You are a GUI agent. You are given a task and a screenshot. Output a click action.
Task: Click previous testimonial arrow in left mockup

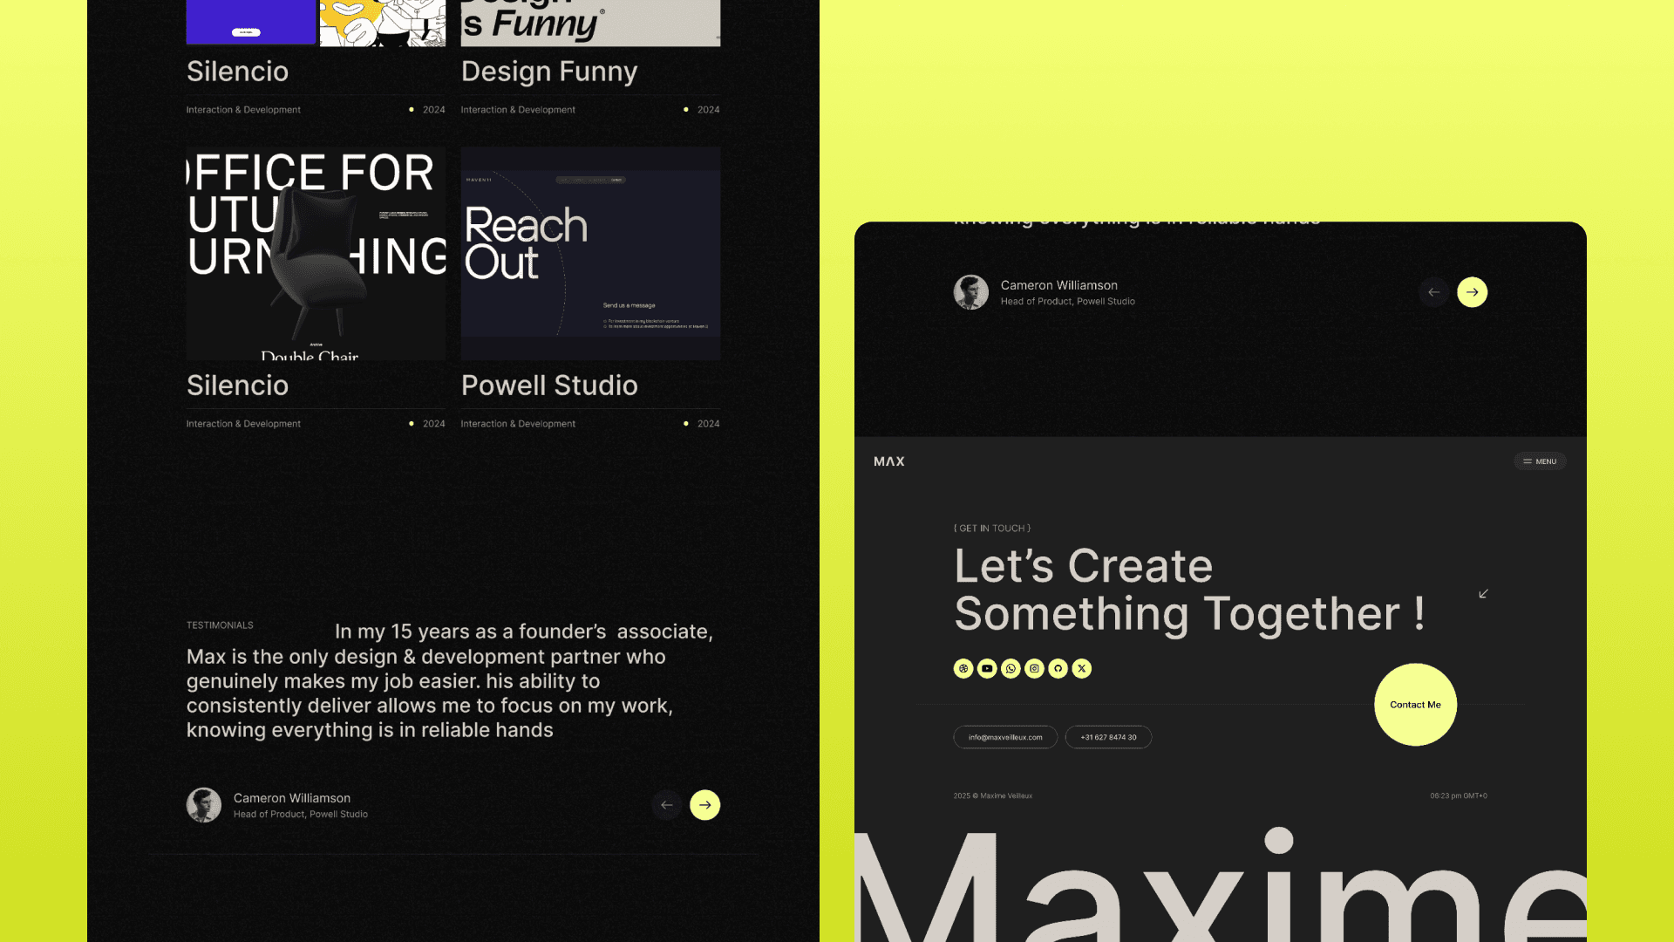pos(667,805)
